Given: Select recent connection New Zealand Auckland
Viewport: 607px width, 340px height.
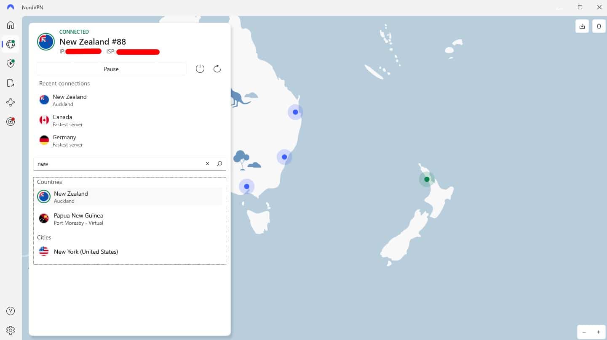Looking at the screenshot, I should click(x=130, y=100).
